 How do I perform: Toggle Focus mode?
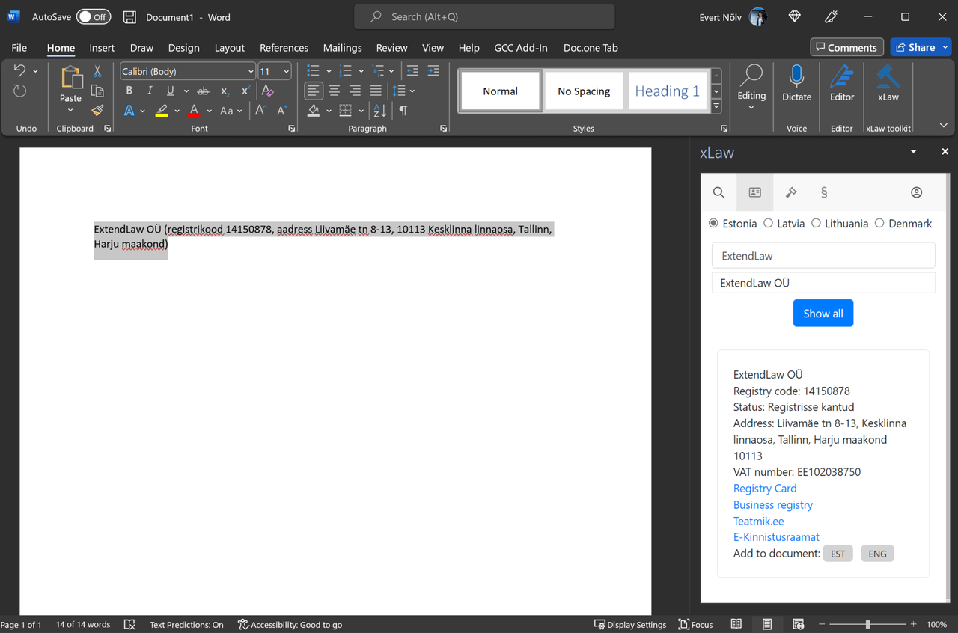[x=696, y=624]
